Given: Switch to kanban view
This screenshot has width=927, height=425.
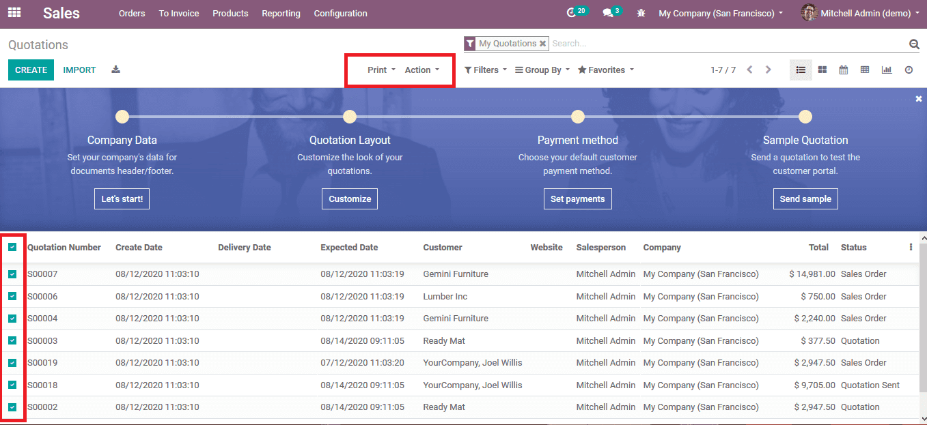Looking at the screenshot, I should (x=822, y=70).
